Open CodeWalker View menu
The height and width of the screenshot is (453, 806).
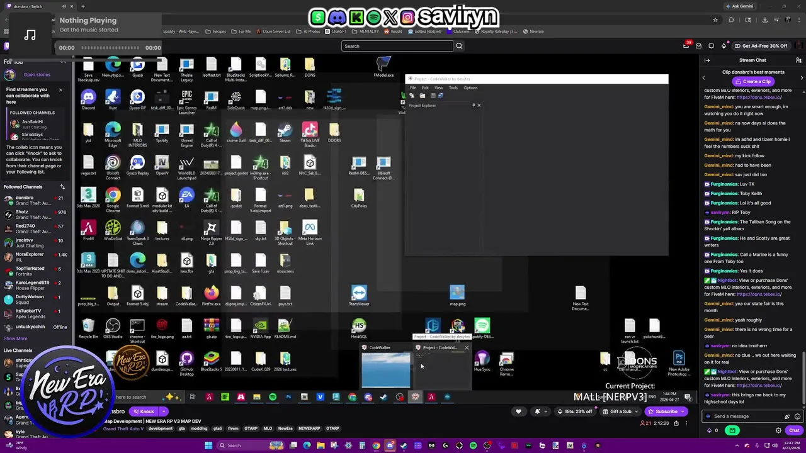point(438,87)
